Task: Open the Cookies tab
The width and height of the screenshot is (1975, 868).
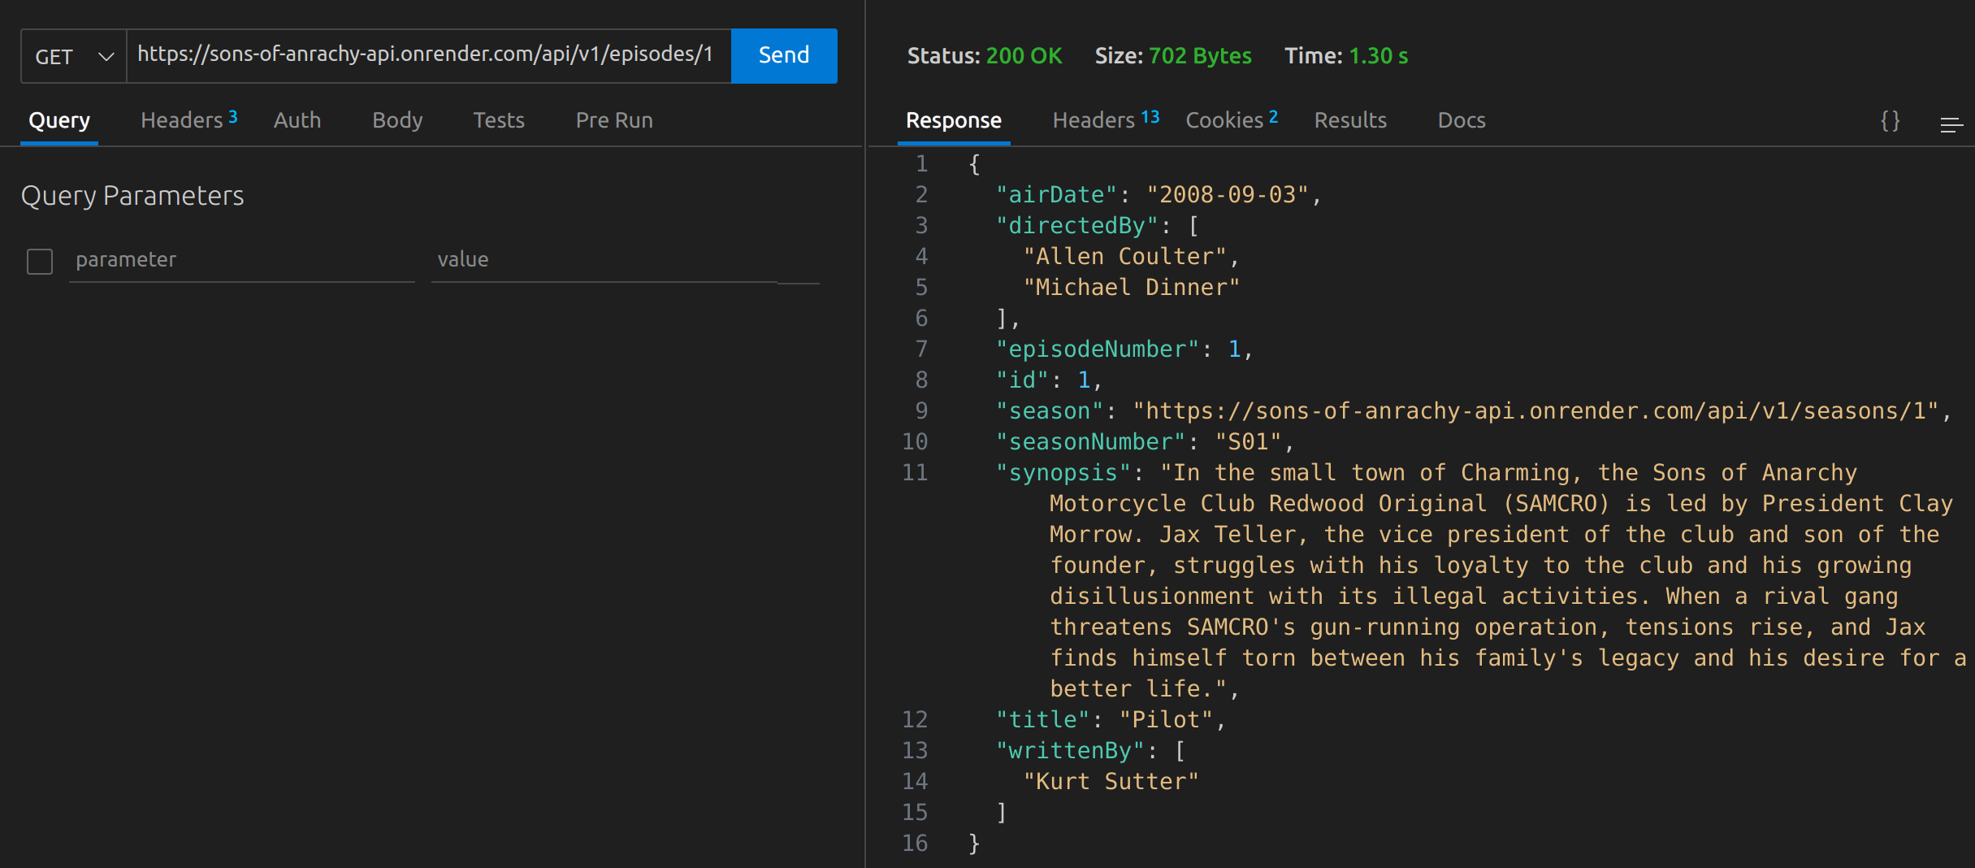Action: [x=1232, y=120]
